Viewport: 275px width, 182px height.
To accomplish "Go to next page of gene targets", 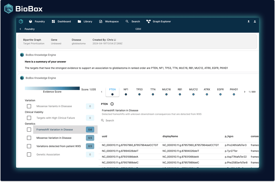I will pyautogui.click(x=245, y=92).
